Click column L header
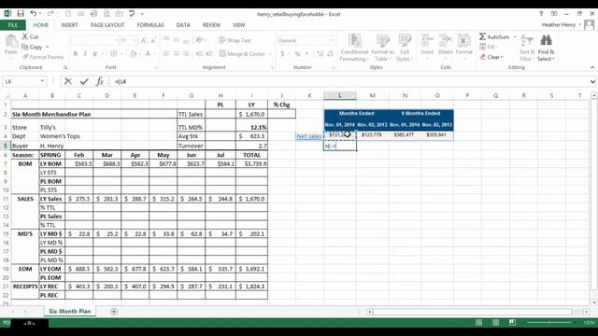 (340, 95)
